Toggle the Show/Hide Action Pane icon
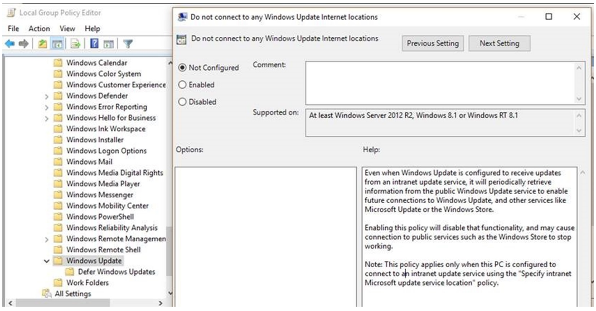Viewport: 596px width, 311px height. 109,44
